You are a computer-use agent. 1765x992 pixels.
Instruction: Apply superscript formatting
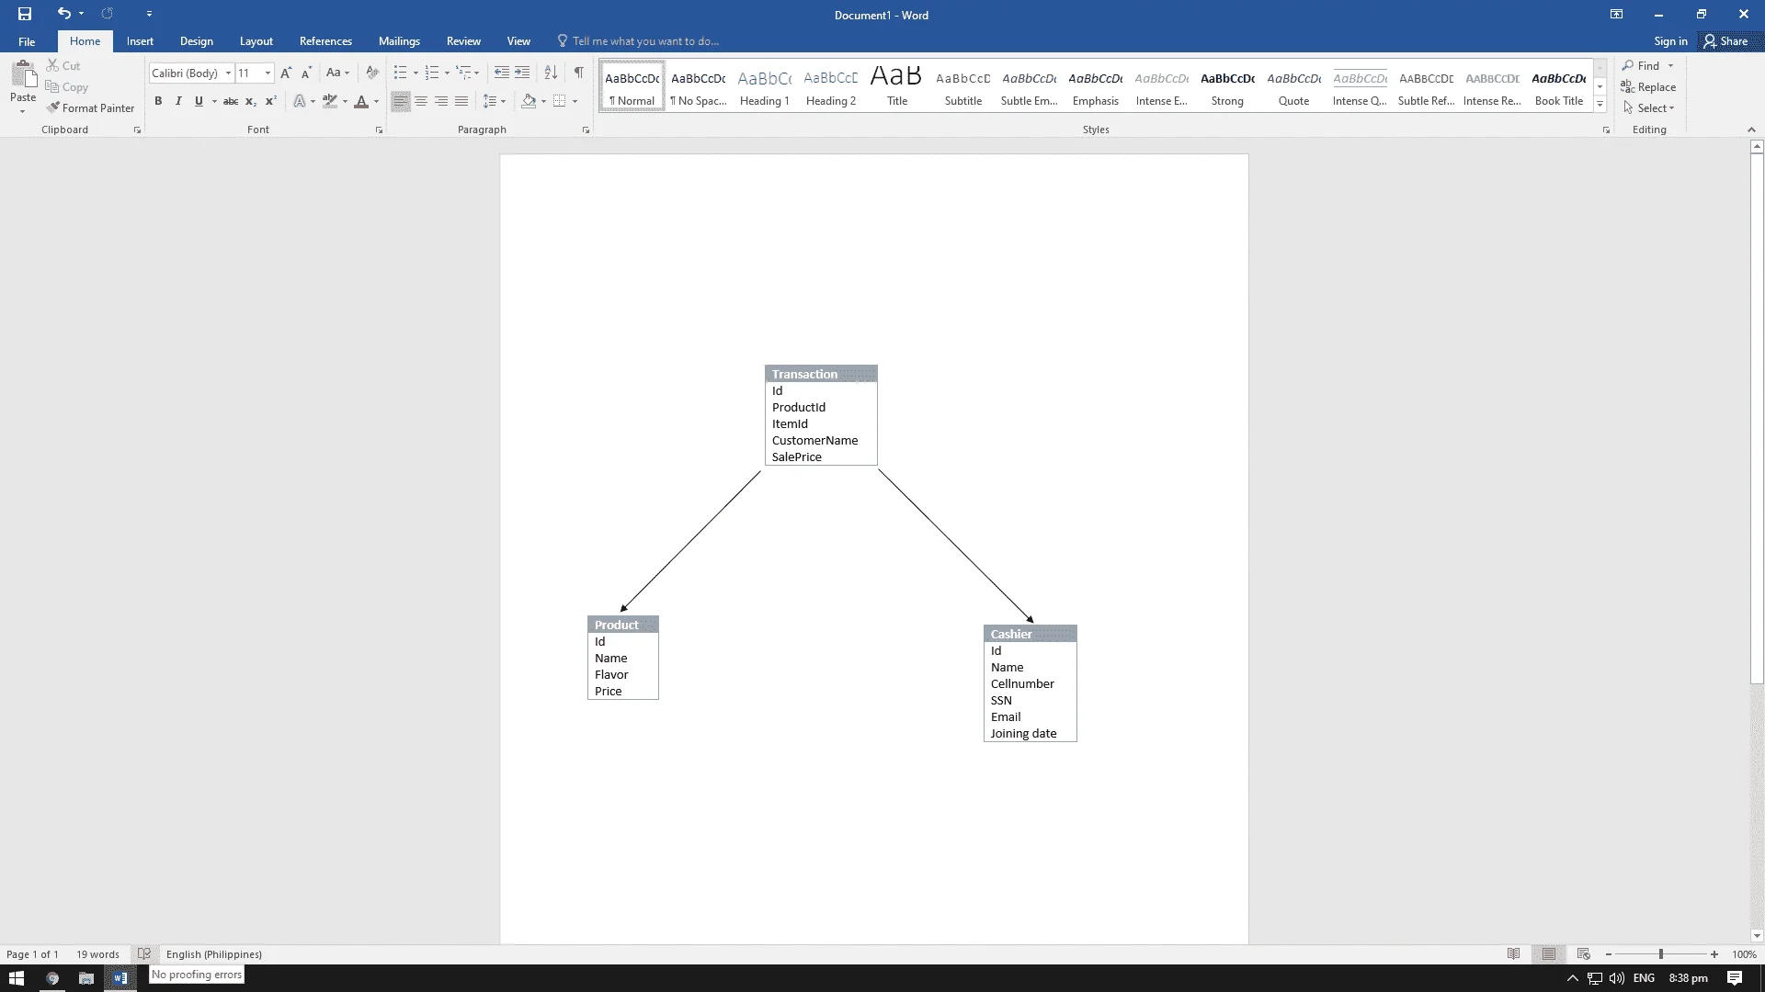[x=270, y=101]
